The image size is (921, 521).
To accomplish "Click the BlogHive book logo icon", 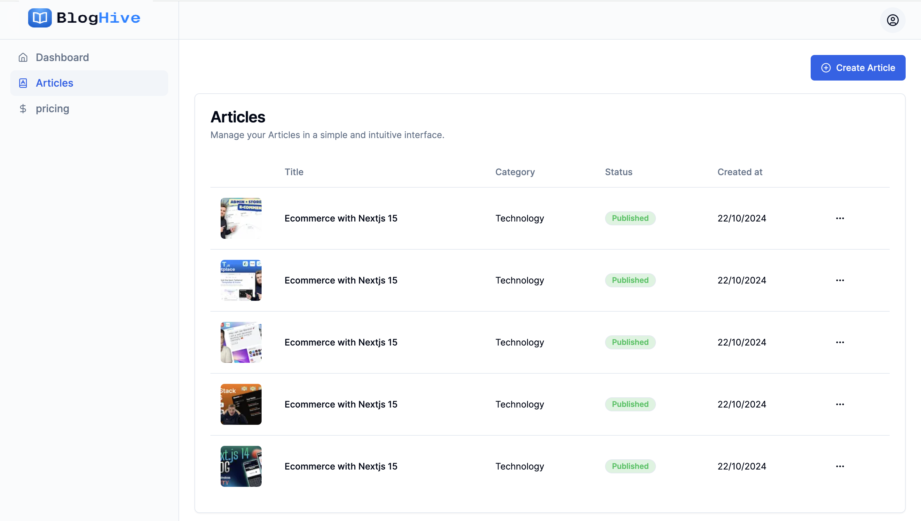I will (40, 18).
